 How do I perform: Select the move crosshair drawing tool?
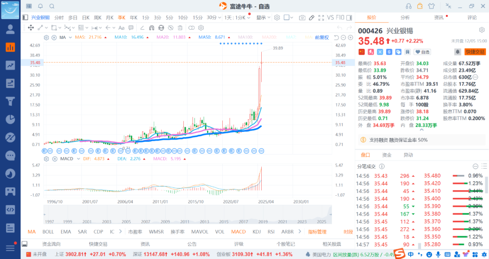pyautogui.click(x=31, y=28)
